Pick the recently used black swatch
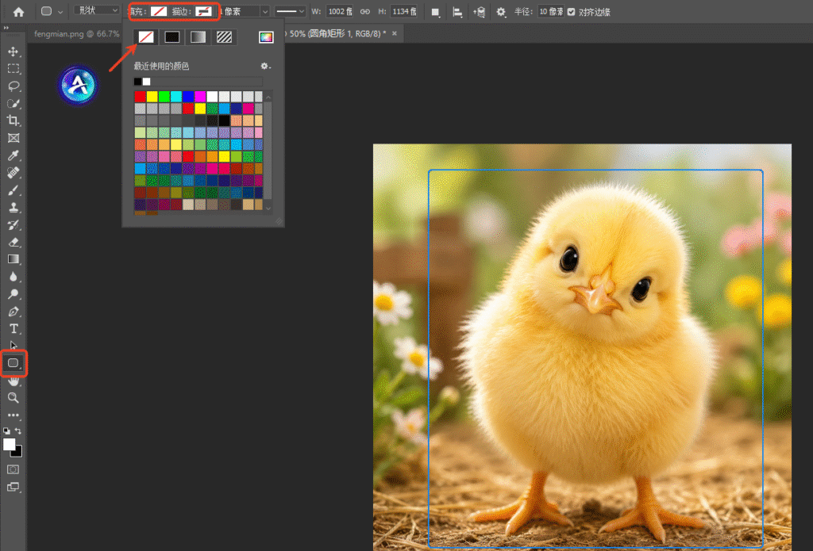 click(x=137, y=82)
